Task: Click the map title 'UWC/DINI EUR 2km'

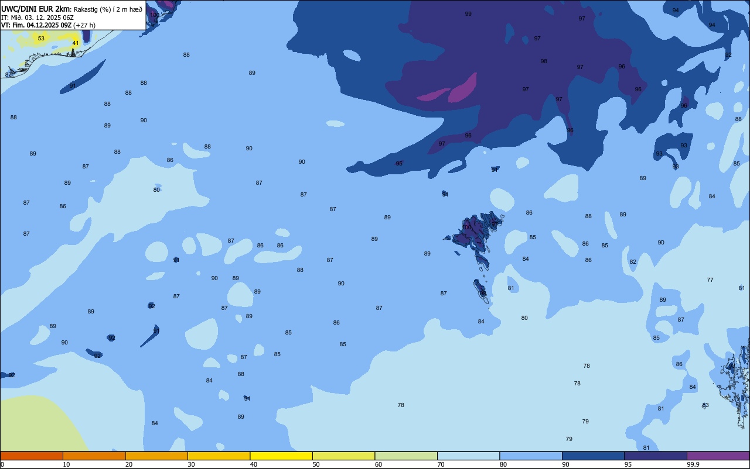Action: (x=35, y=9)
